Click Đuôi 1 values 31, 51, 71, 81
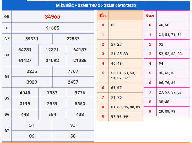Viewport: 192px width, 143px height. (170, 35)
